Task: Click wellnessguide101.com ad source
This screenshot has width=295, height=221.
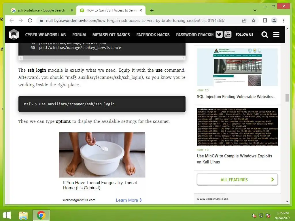Action: (x=79, y=200)
